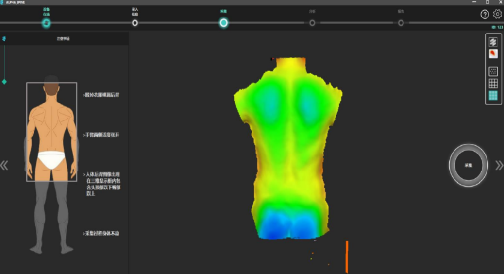Open the help question mark icon
The width and height of the screenshot is (504, 274).
(485, 15)
